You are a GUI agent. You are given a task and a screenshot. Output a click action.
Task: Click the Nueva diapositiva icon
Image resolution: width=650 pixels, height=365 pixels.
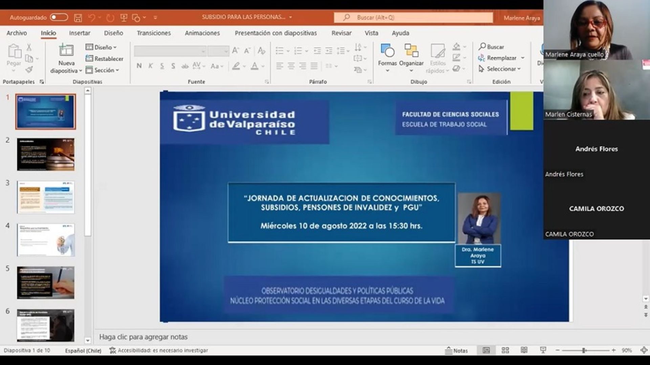(66, 51)
